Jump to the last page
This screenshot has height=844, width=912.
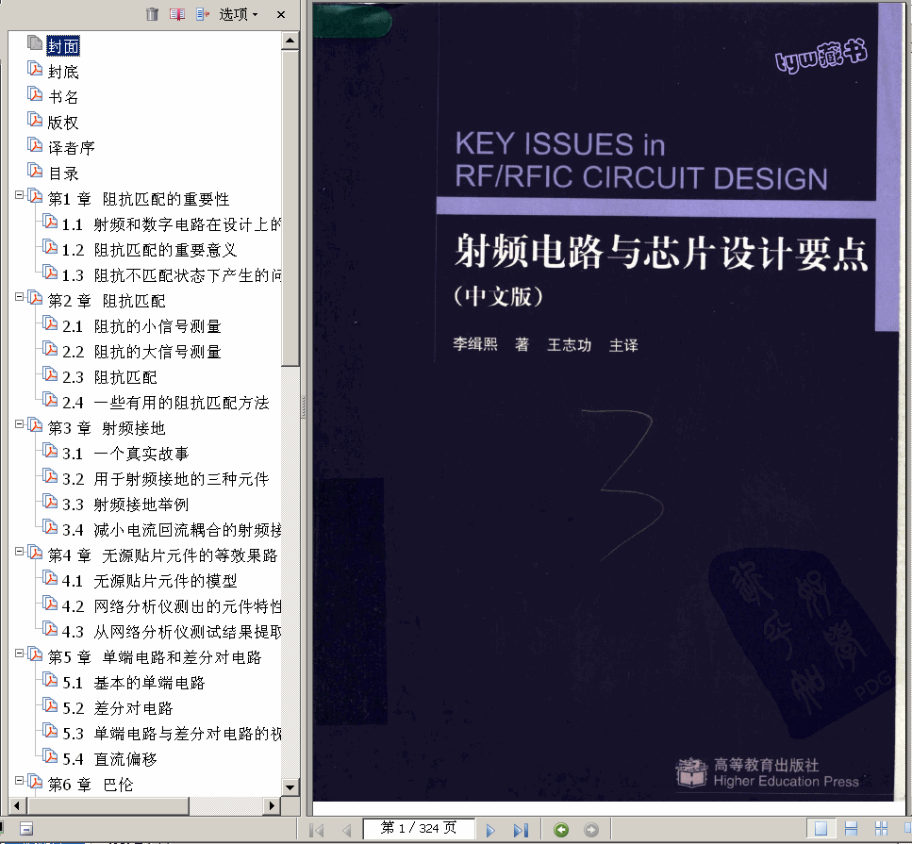tap(521, 830)
